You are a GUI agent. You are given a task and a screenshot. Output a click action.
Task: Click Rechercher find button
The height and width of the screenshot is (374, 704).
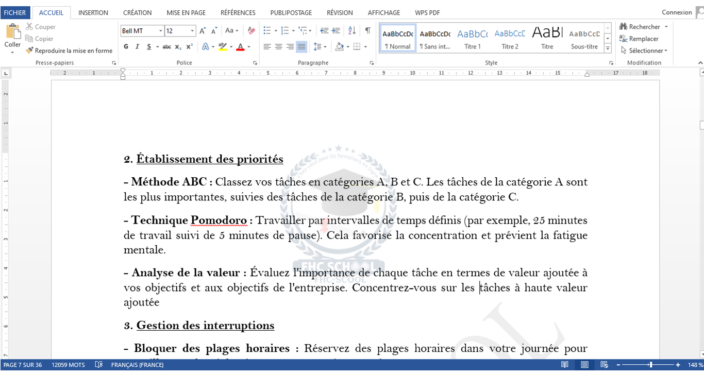point(640,27)
